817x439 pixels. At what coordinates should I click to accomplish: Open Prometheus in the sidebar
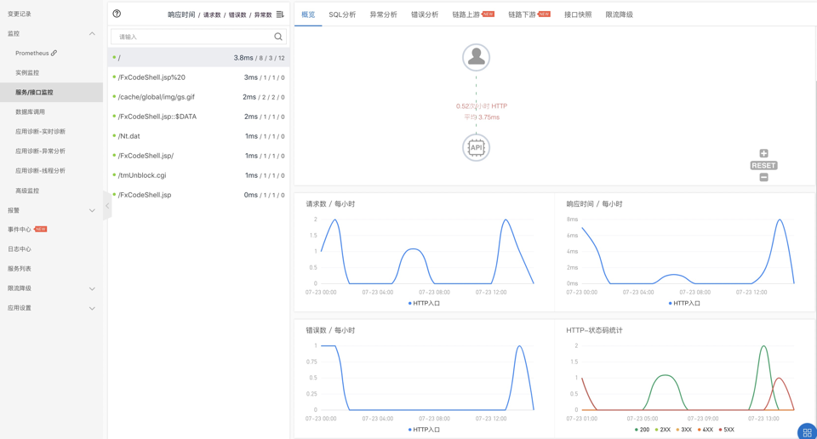(31, 53)
